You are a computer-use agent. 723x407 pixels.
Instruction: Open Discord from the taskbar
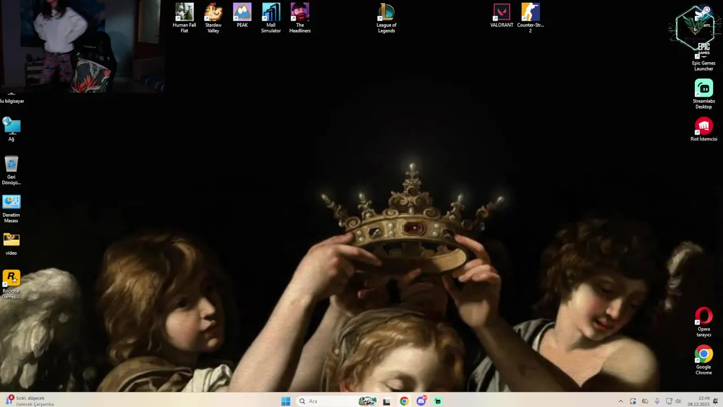(x=421, y=401)
